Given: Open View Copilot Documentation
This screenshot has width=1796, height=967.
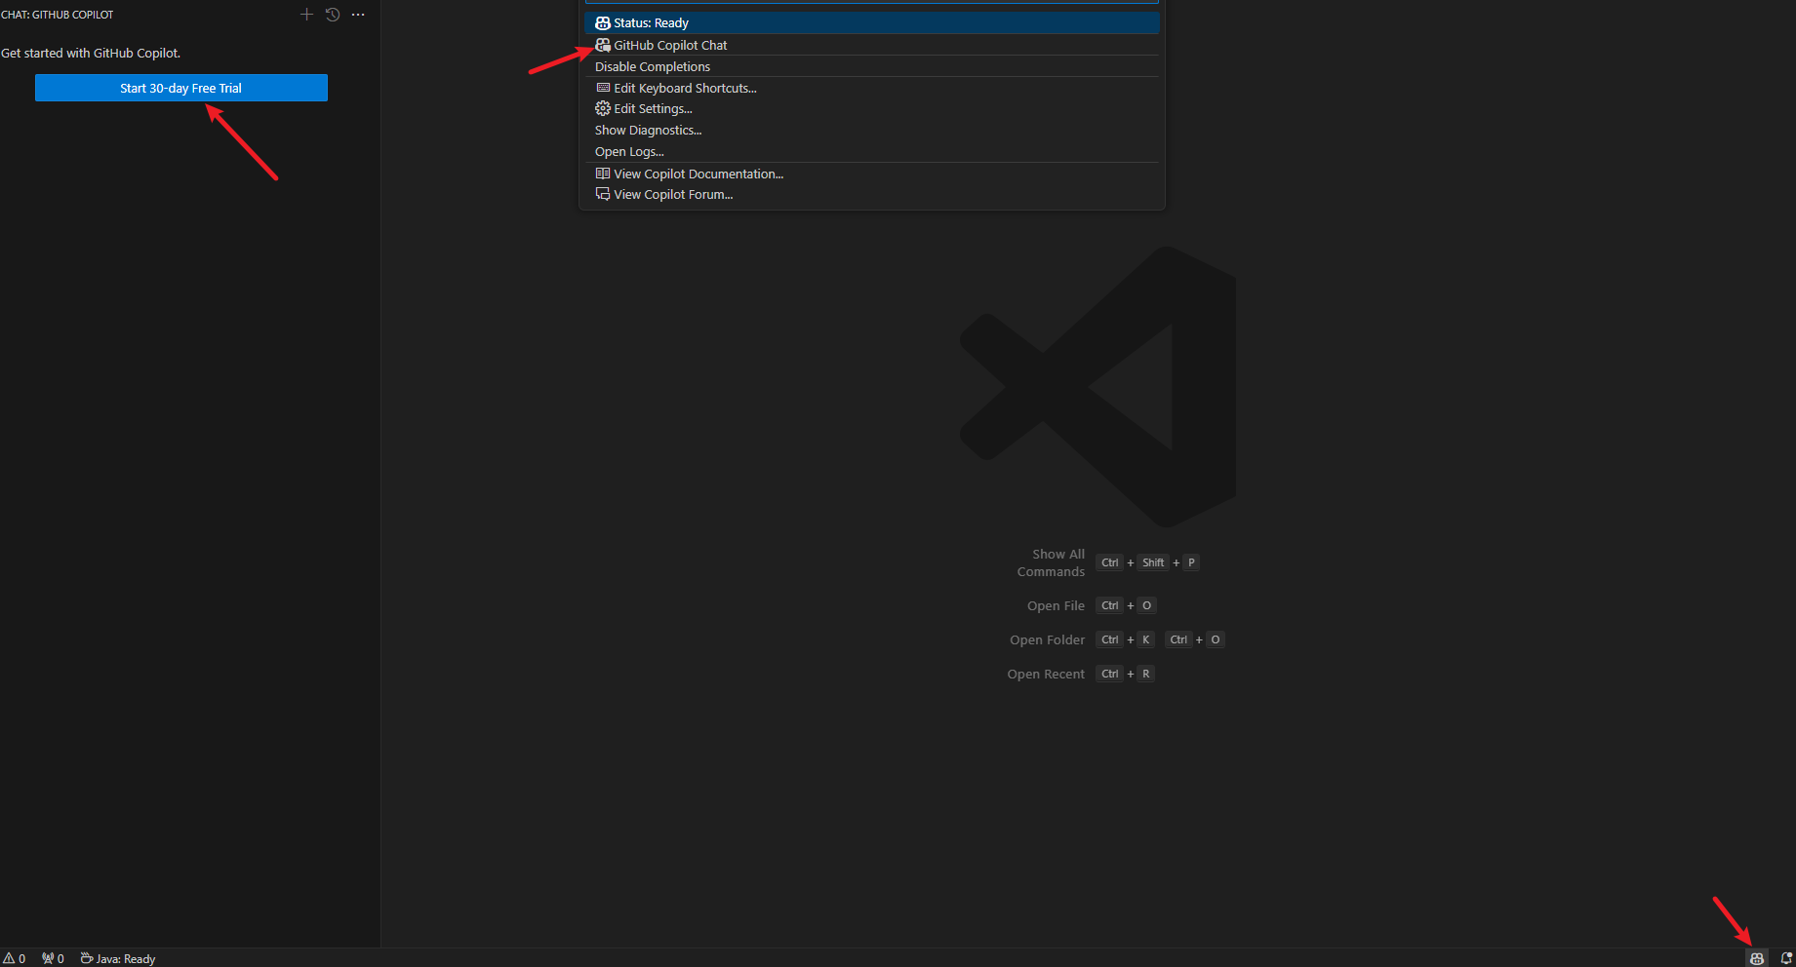Looking at the screenshot, I should pyautogui.click(x=872, y=174).
